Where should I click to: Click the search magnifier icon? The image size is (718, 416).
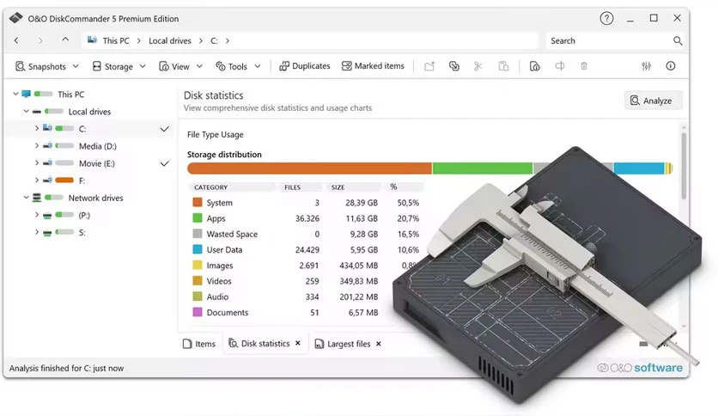[x=678, y=40]
